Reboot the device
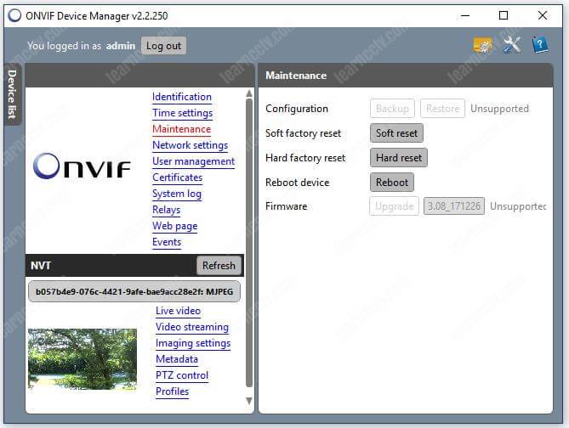 click(x=392, y=183)
